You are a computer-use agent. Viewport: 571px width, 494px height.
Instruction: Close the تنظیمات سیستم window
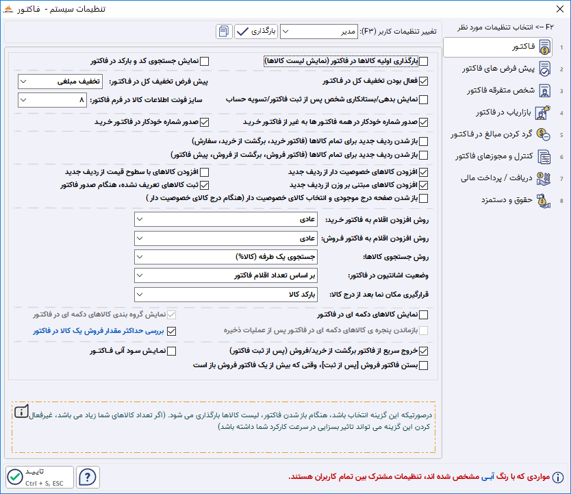(560, 9)
